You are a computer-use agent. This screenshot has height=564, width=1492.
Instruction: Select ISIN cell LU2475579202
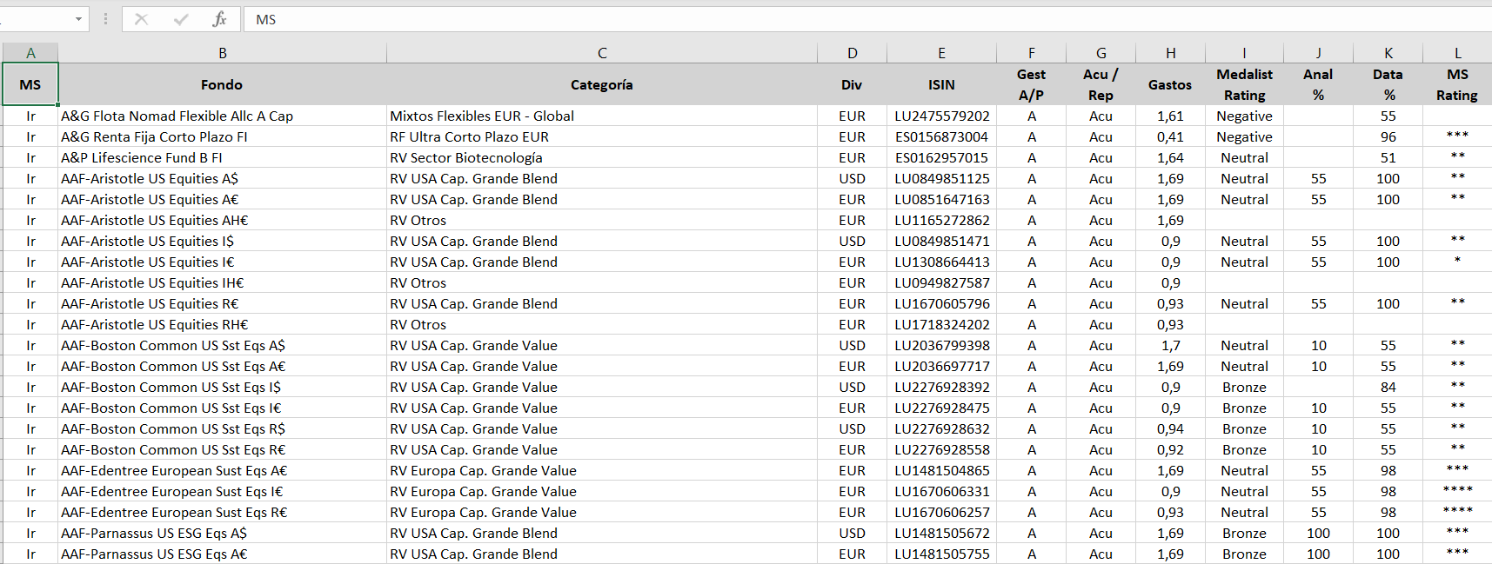click(x=941, y=116)
